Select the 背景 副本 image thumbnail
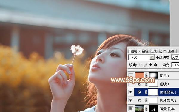This screenshot has height=112, width=179. pos(140,109)
